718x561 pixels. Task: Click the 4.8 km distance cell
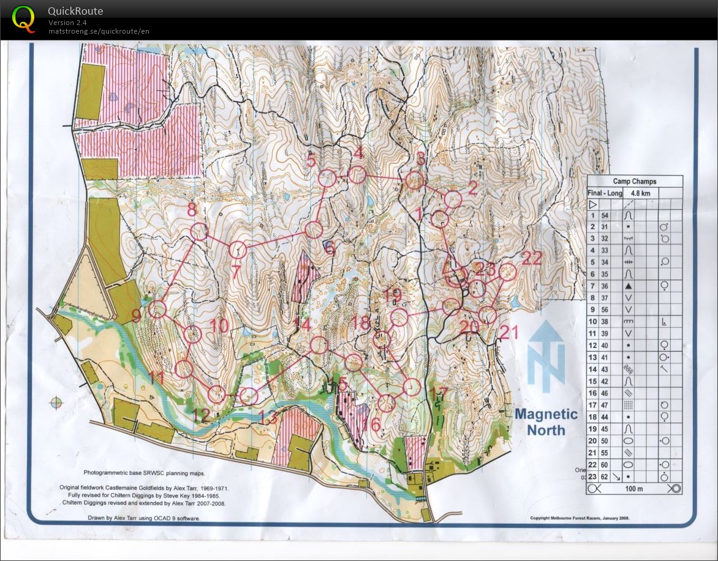click(x=641, y=193)
